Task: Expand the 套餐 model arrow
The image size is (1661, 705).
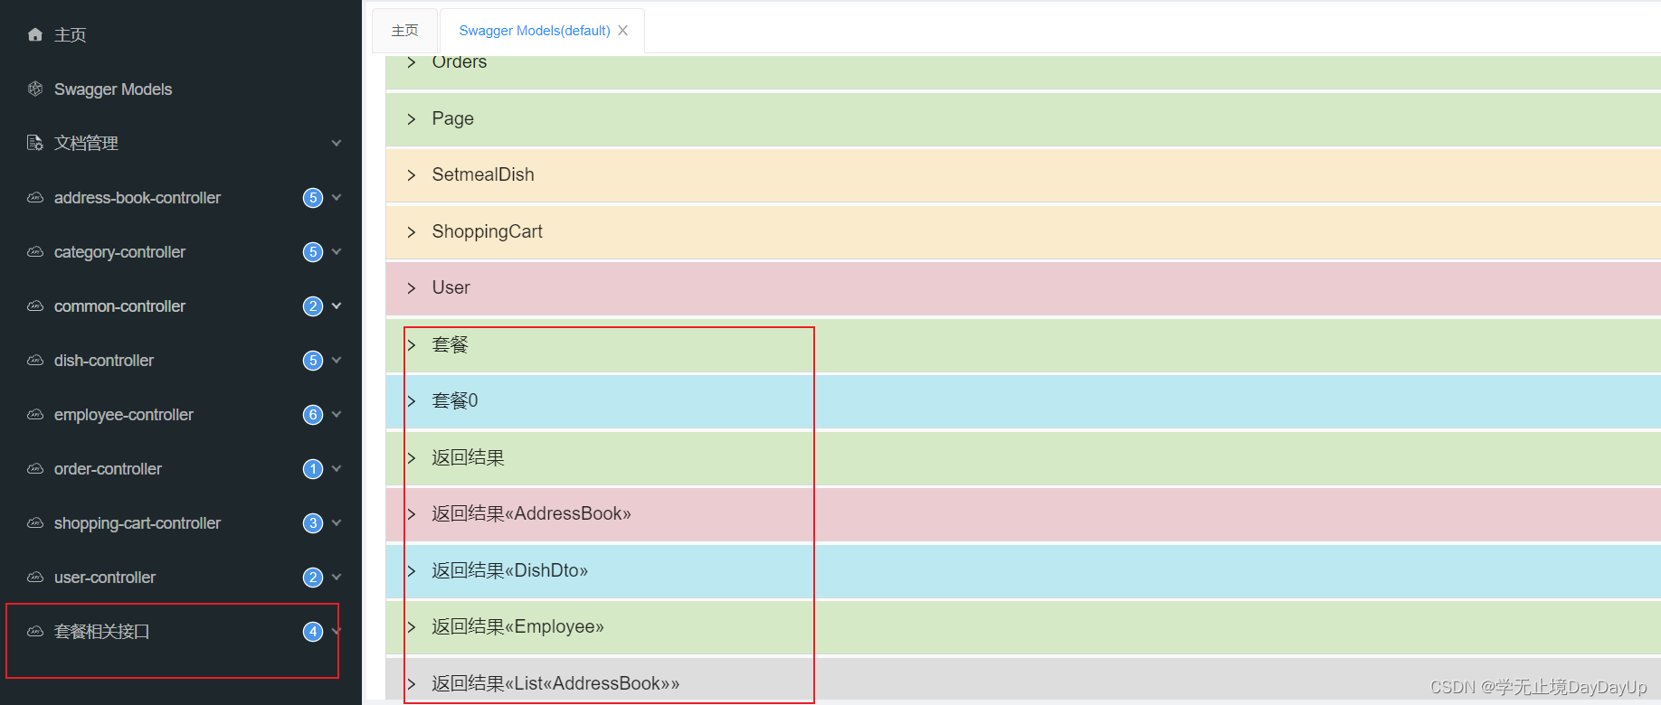Action: tap(412, 345)
